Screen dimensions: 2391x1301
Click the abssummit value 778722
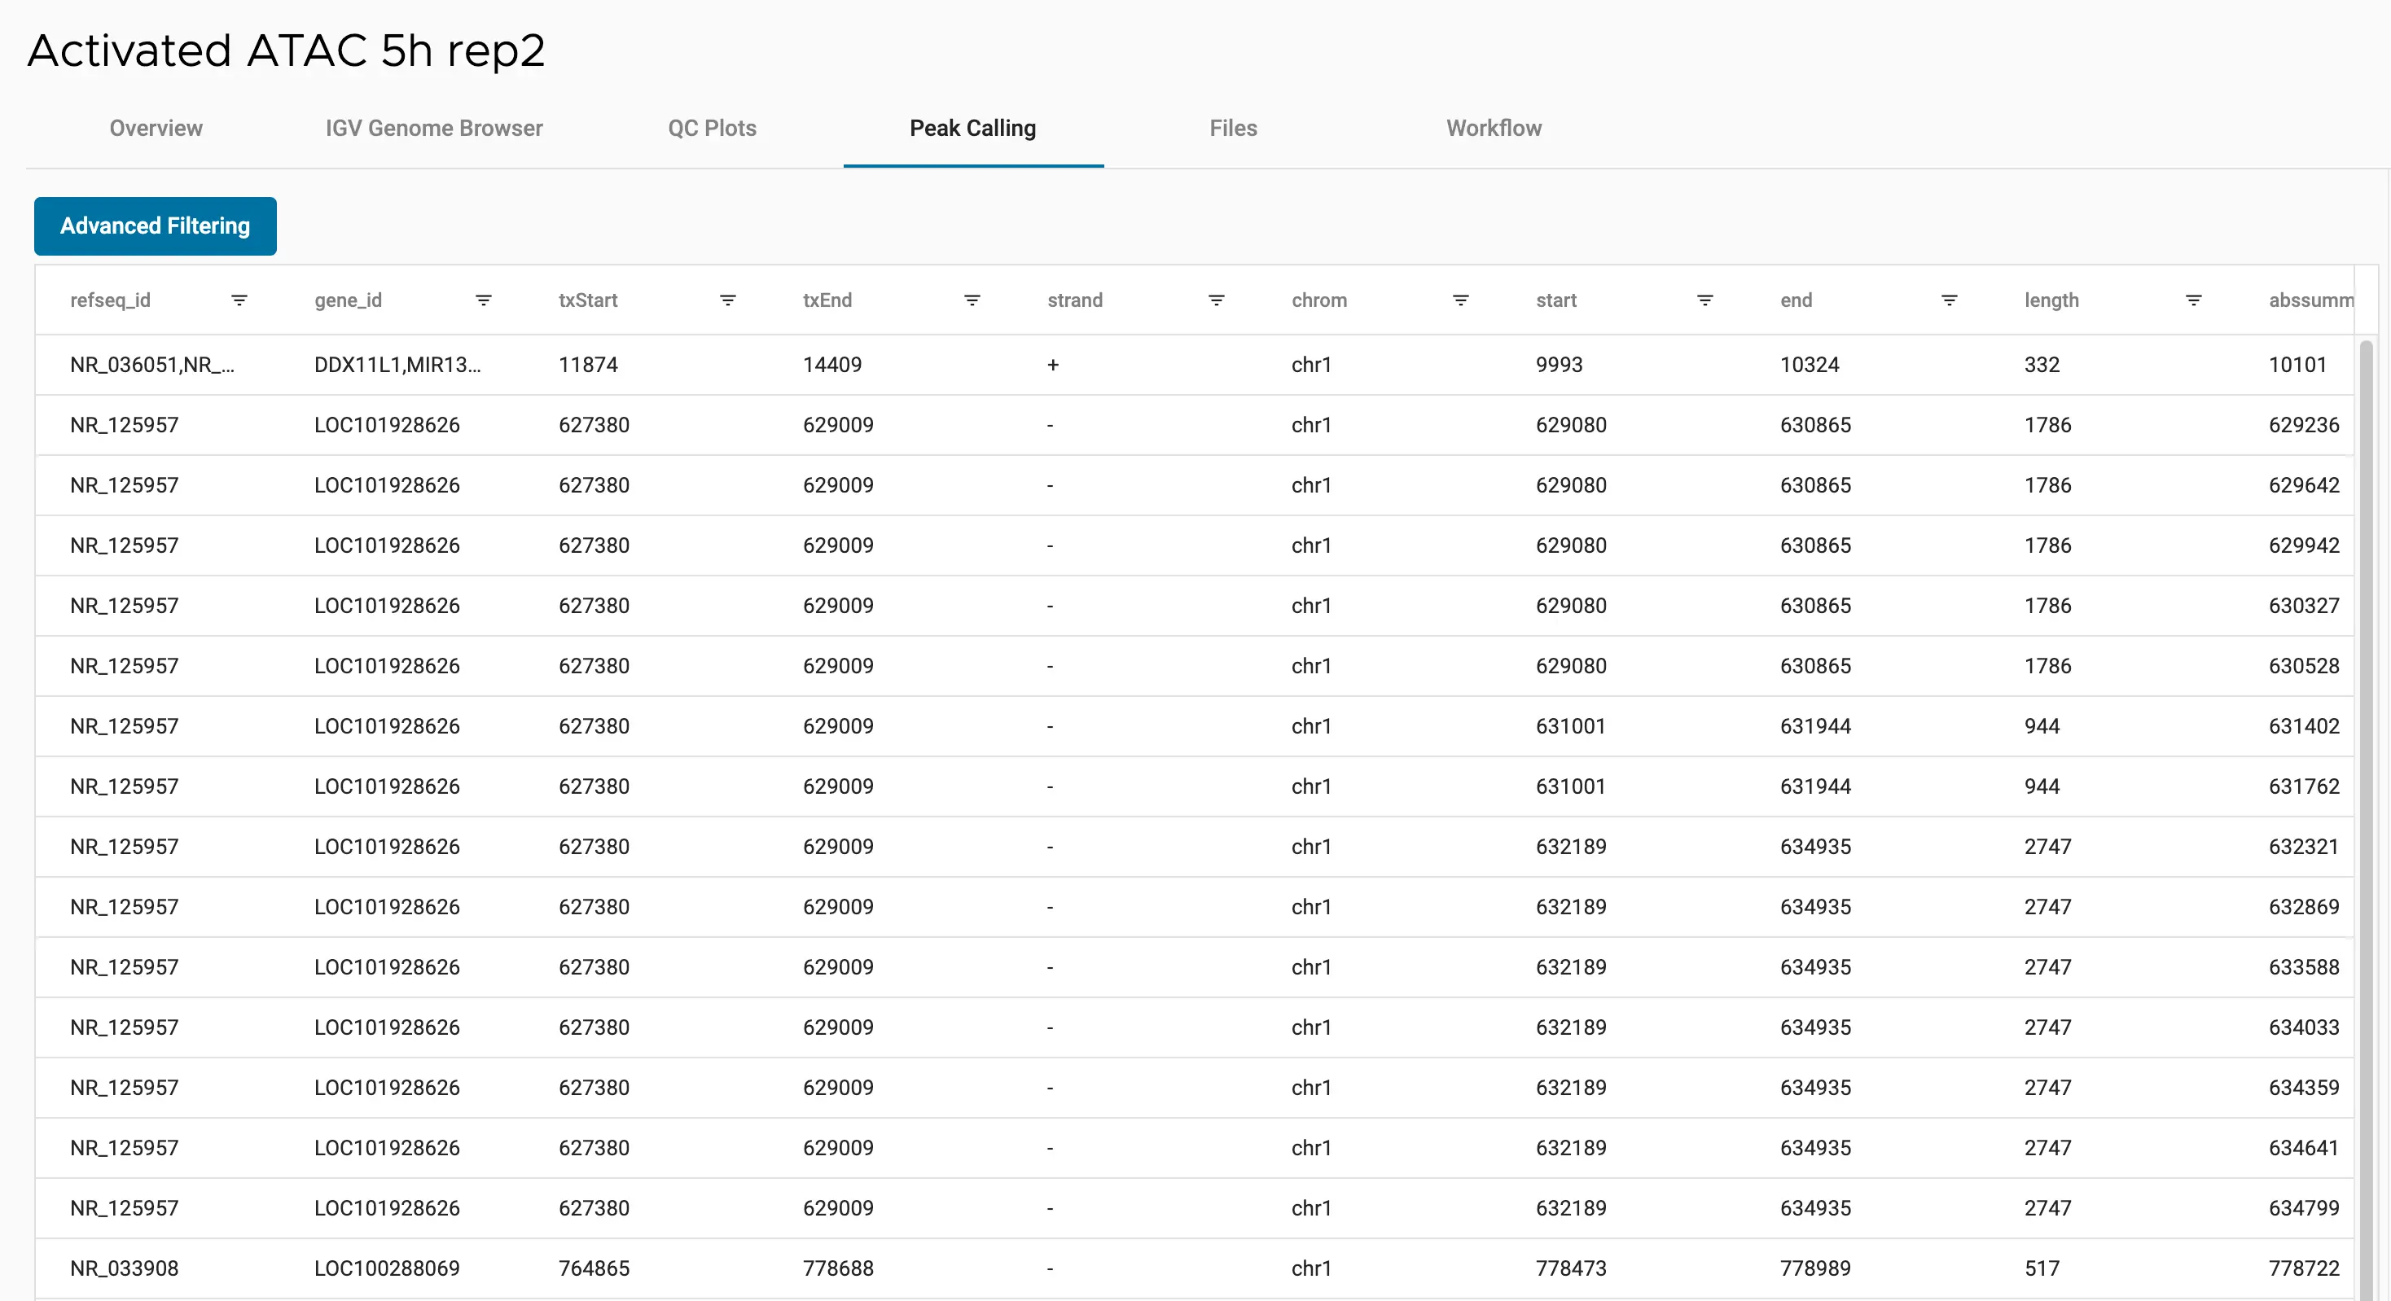pyautogui.click(x=2304, y=1269)
